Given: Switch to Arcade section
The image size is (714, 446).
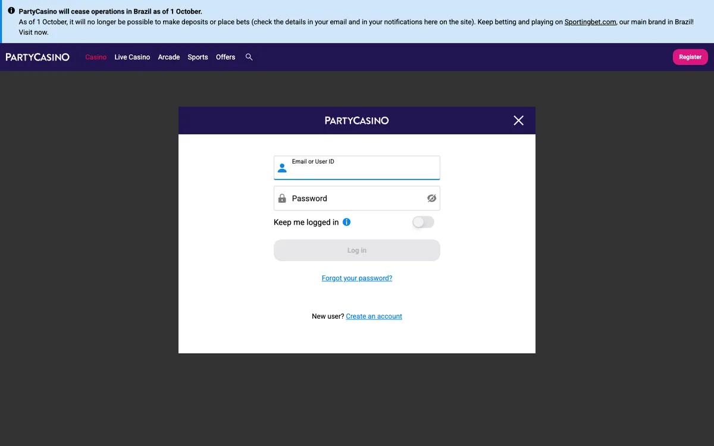Looking at the screenshot, I should [x=169, y=57].
